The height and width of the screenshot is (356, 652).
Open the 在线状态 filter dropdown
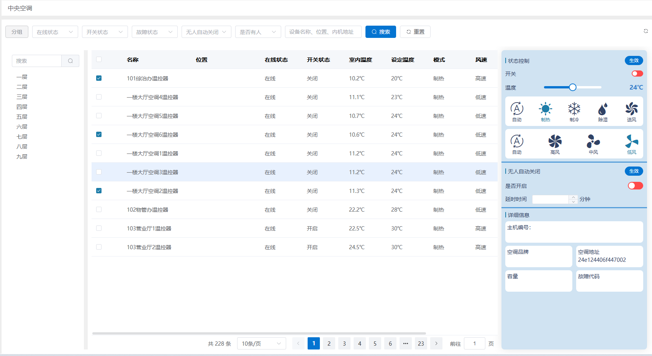pyautogui.click(x=55, y=32)
